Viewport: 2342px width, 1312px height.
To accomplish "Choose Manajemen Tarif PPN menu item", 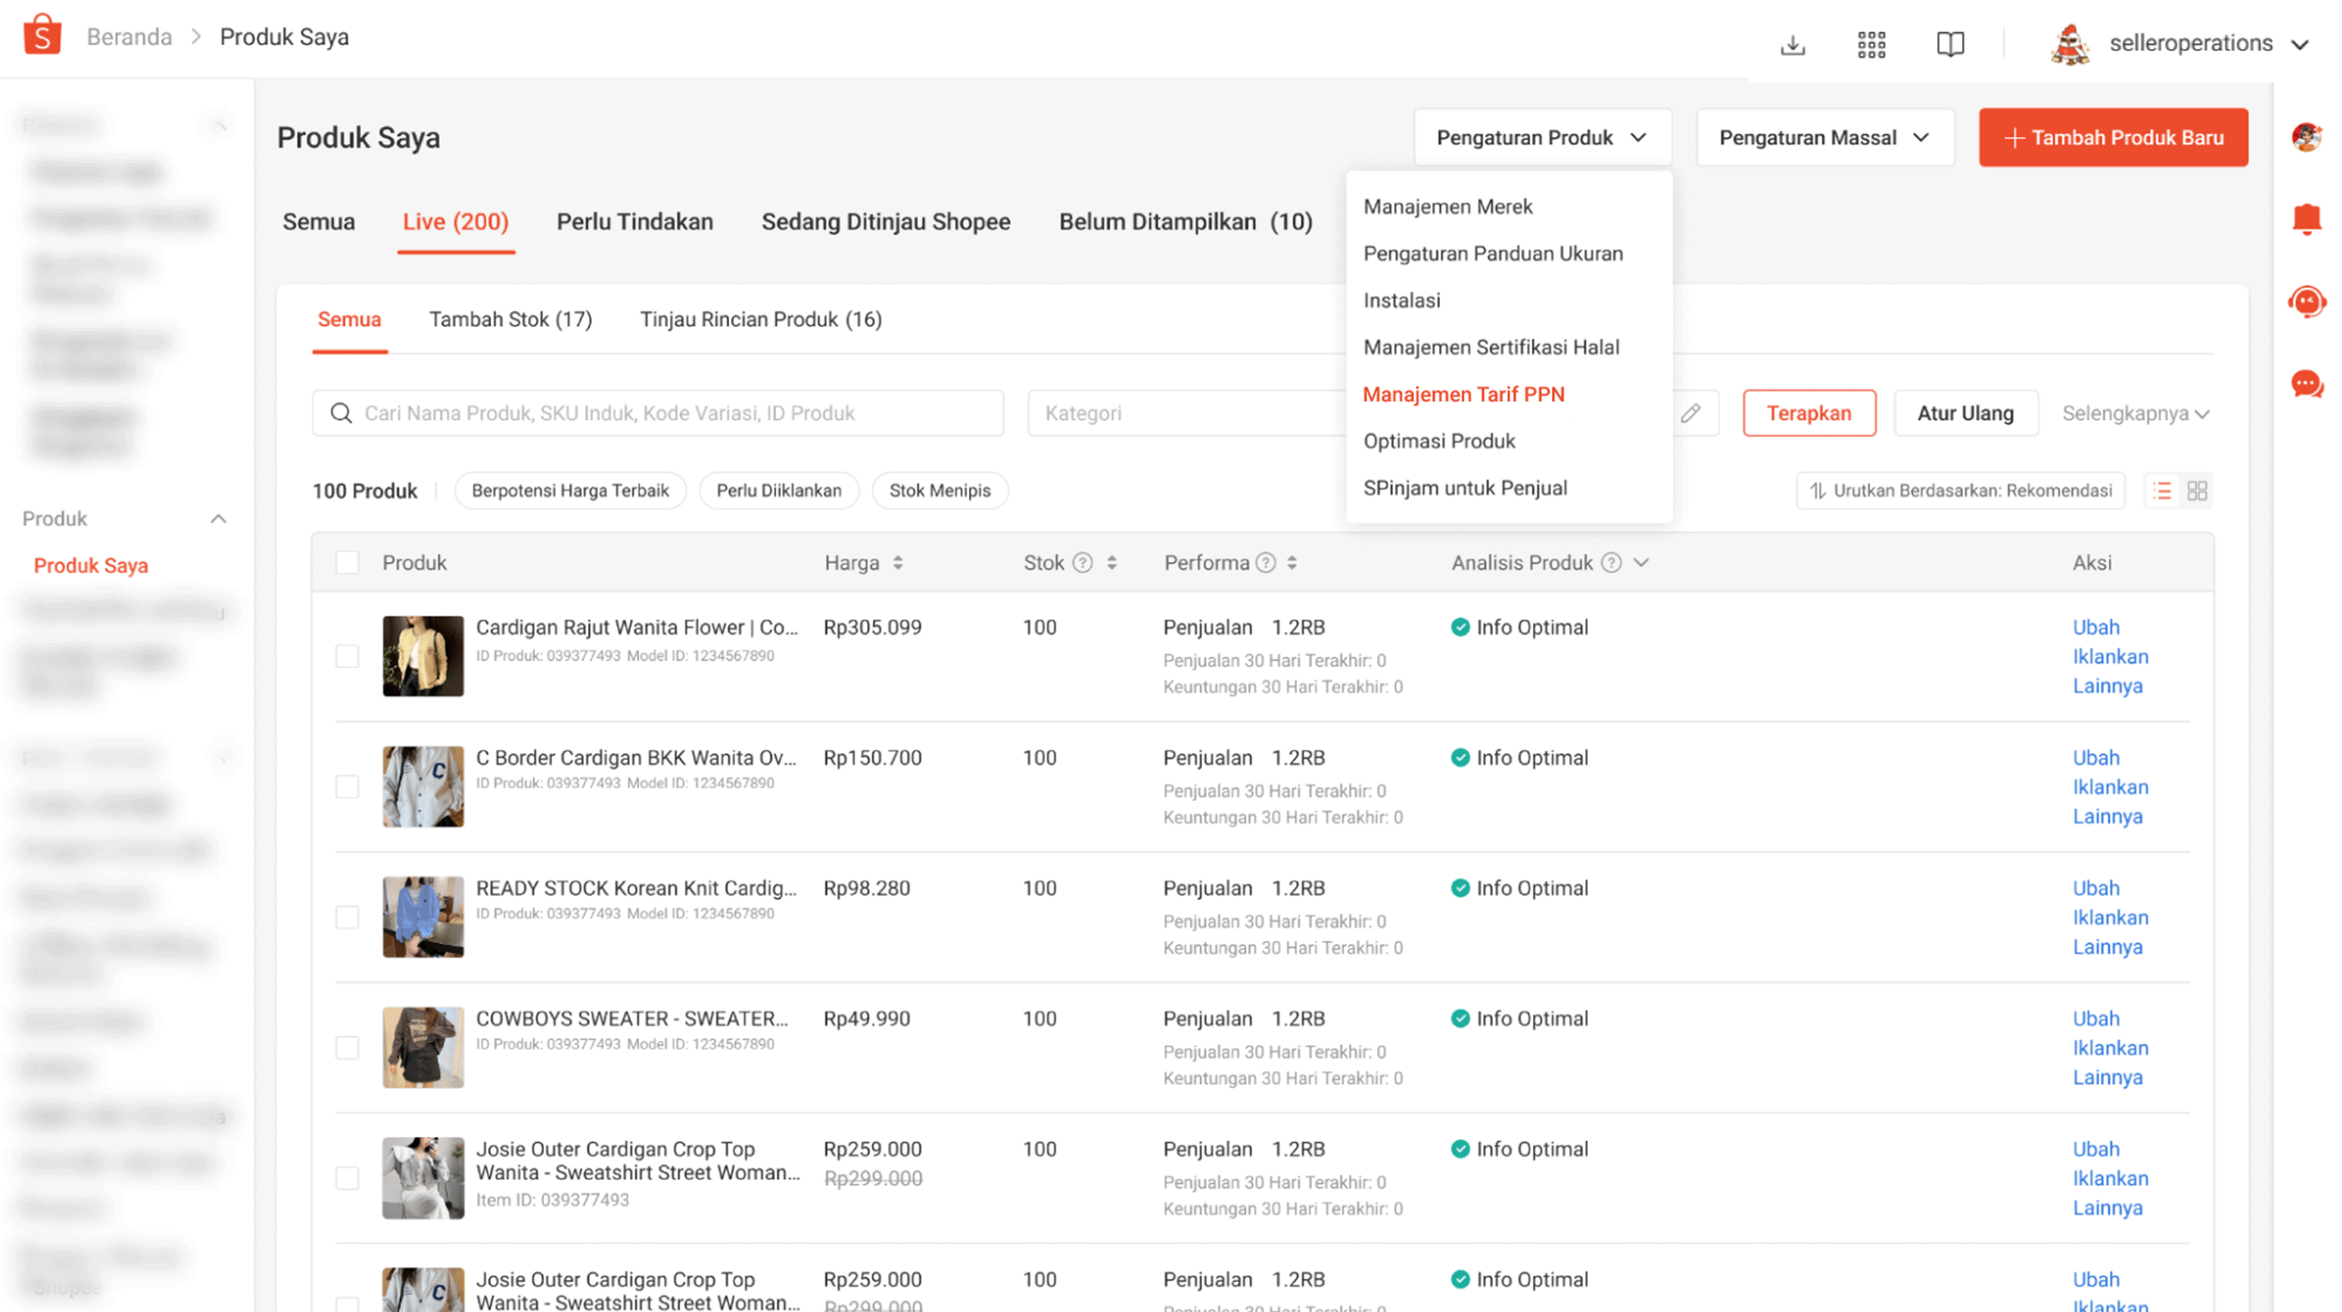I will click(1463, 394).
